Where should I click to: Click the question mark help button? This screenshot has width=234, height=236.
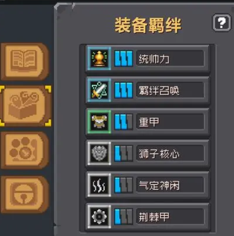tap(221, 23)
